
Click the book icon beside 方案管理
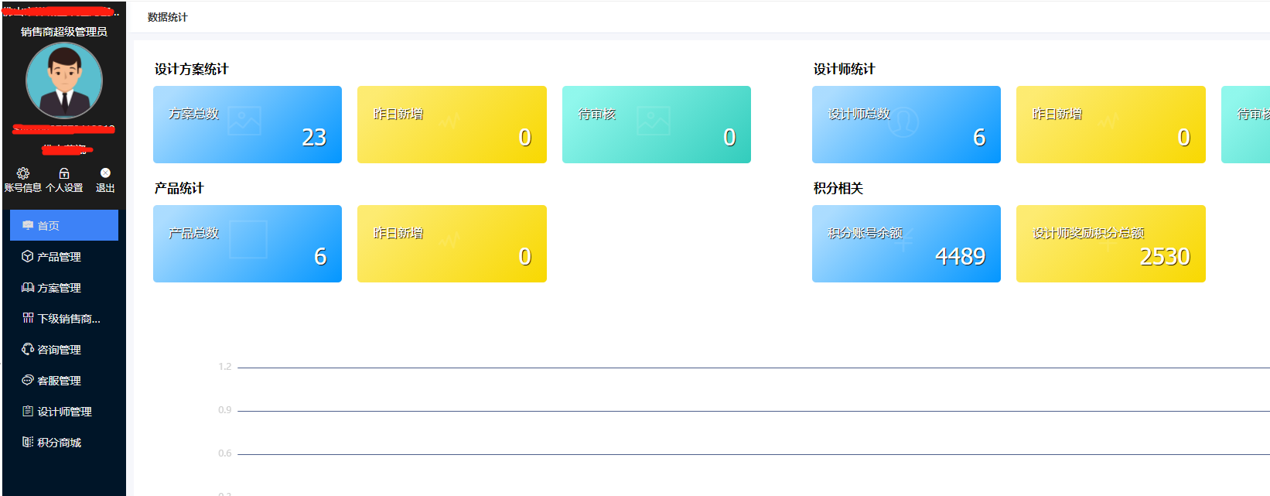[28, 287]
